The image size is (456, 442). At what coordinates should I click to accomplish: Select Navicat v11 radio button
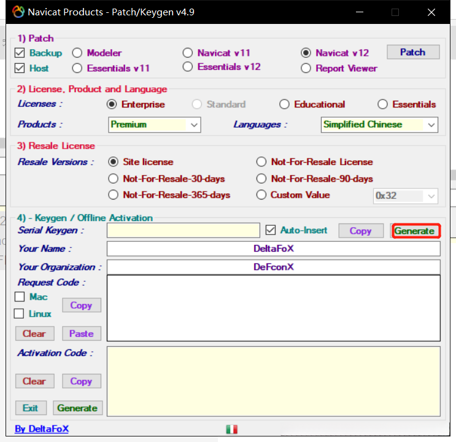click(188, 53)
